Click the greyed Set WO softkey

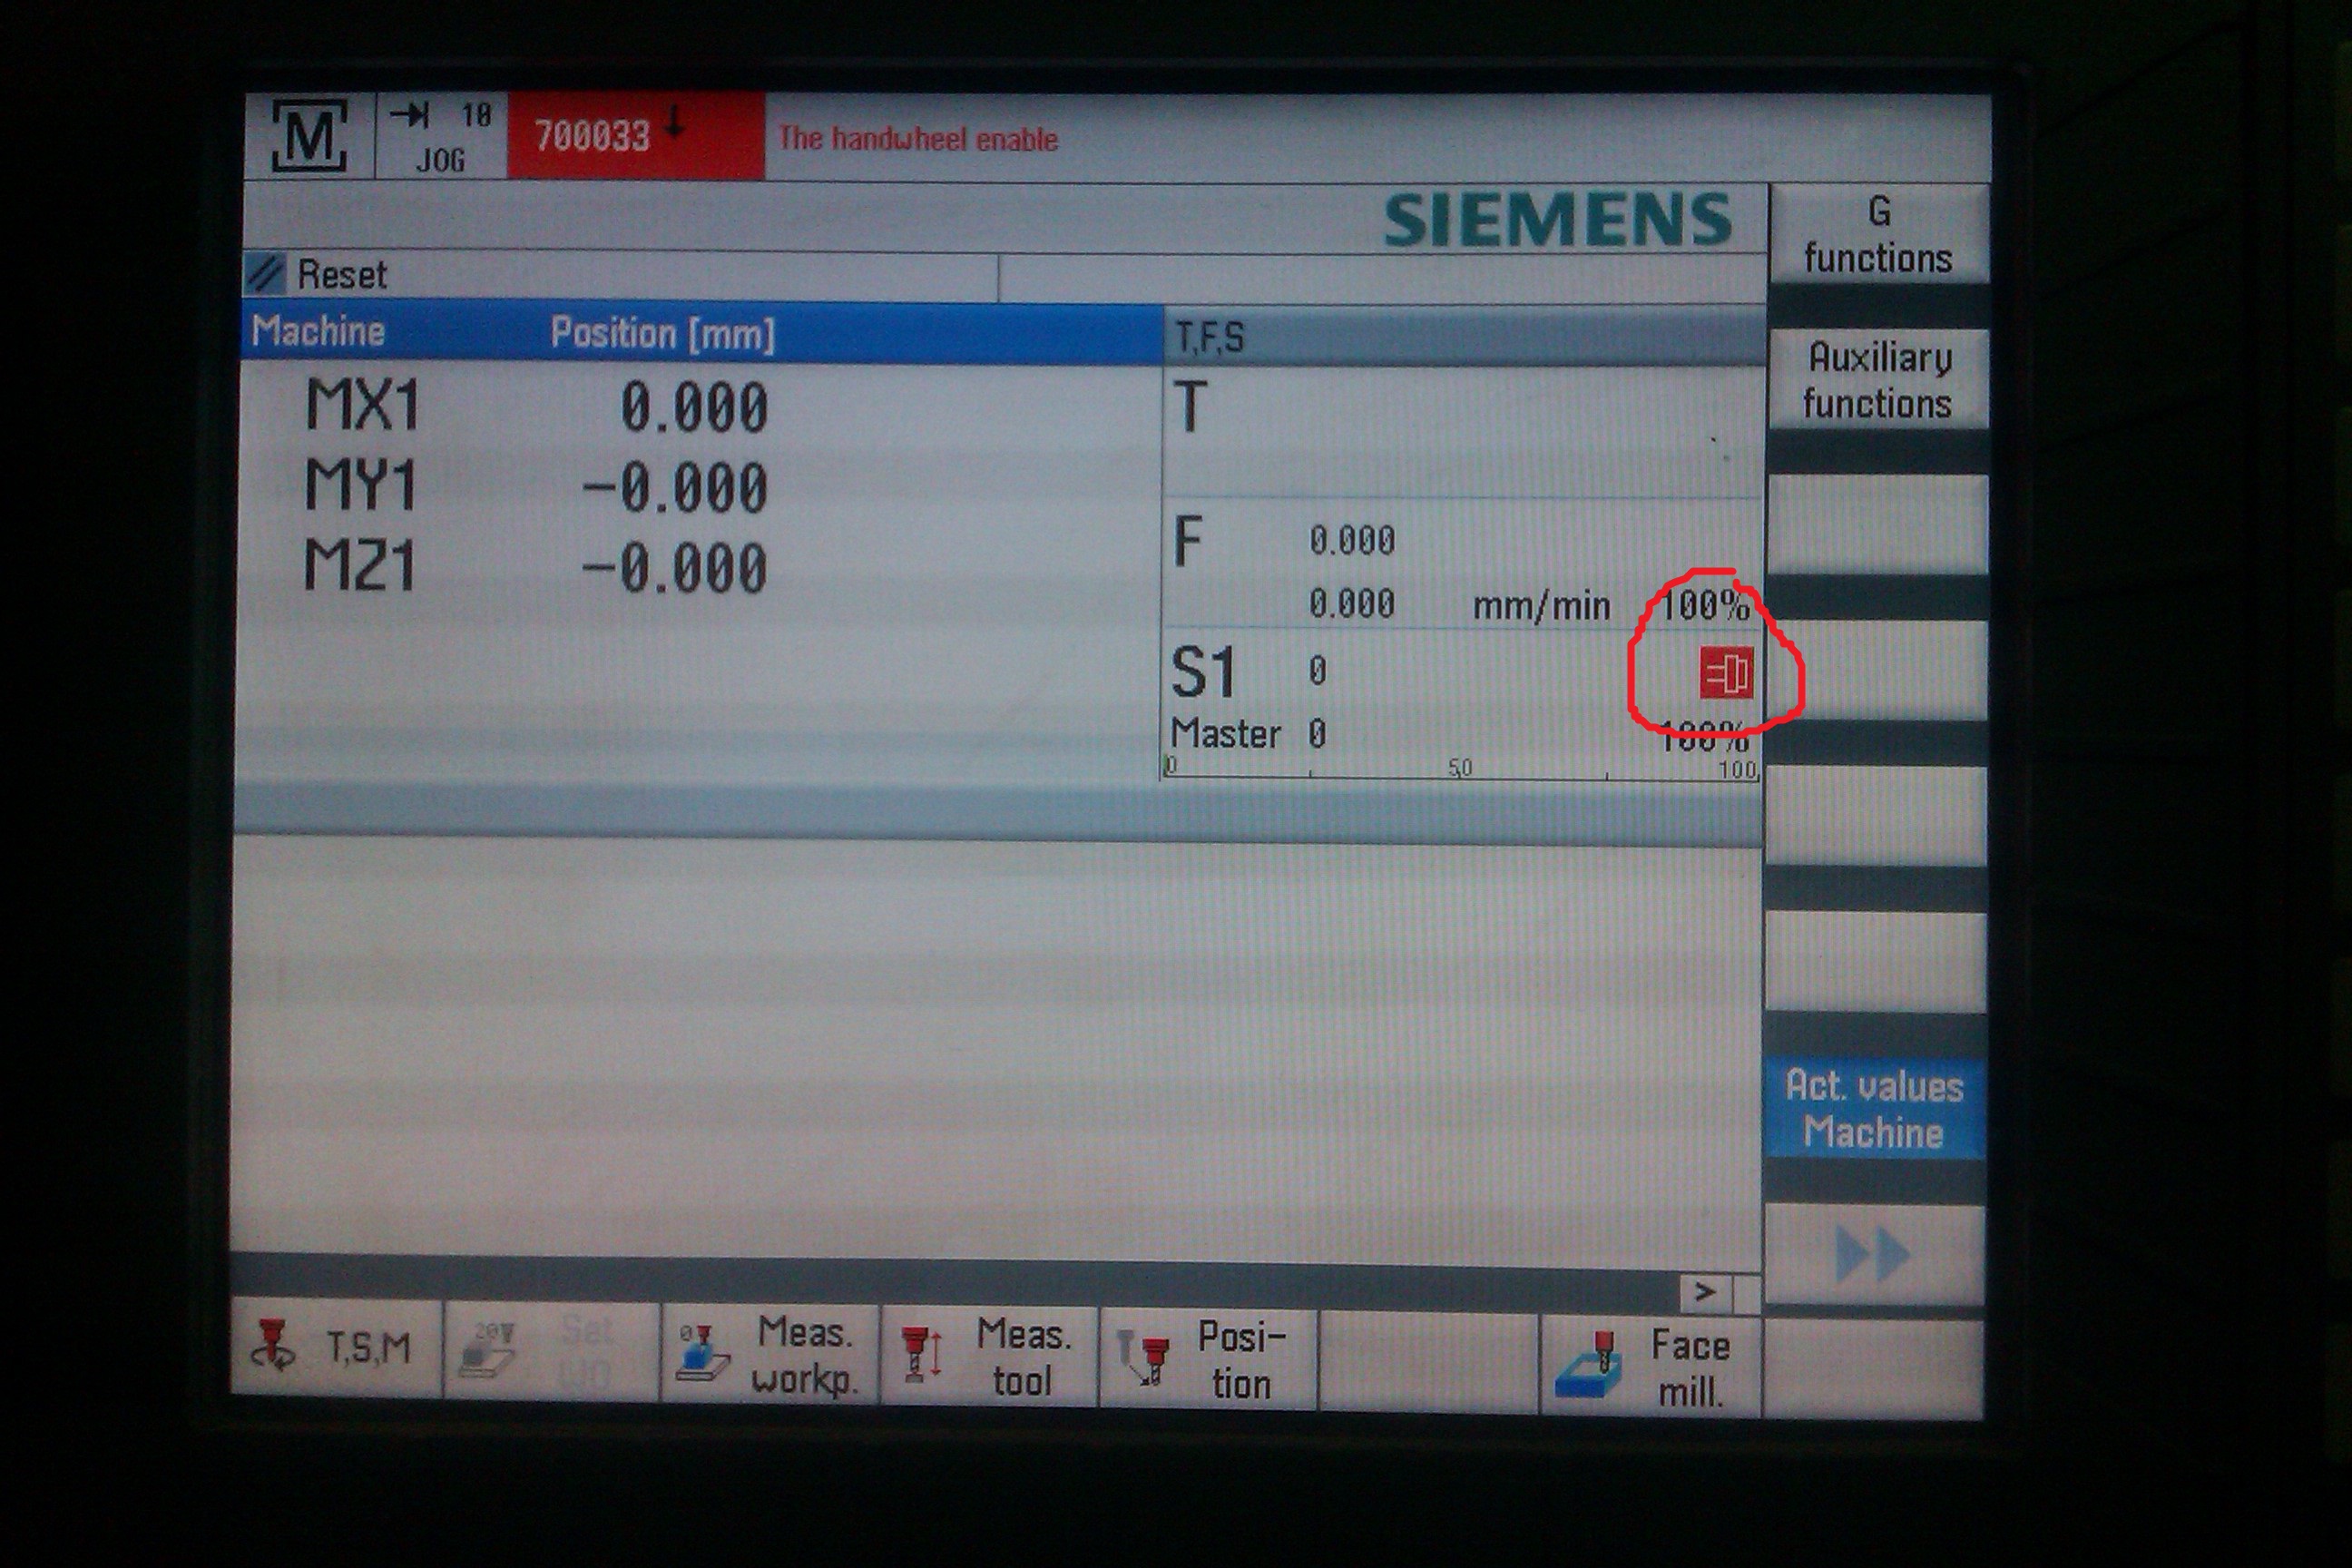pyautogui.click(x=551, y=1352)
